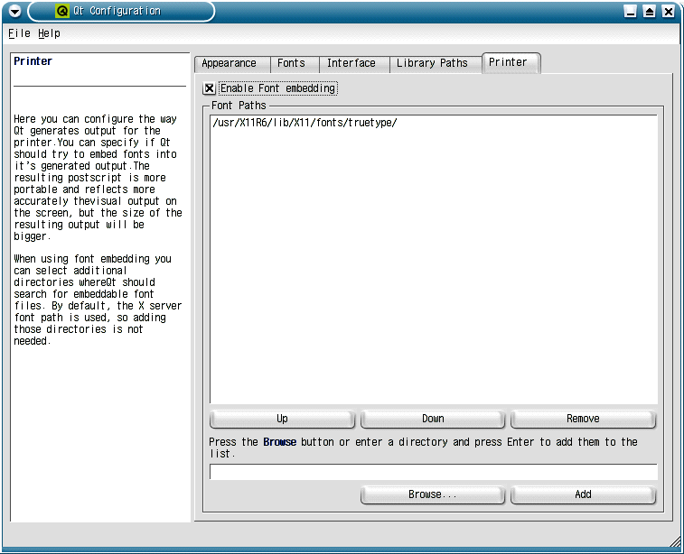Minimize the Qt Configuration window
The height and width of the screenshot is (554, 684).
coord(632,12)
